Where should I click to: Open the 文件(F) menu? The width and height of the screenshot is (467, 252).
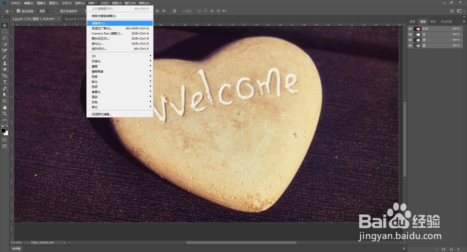click(x=16, y=3)
